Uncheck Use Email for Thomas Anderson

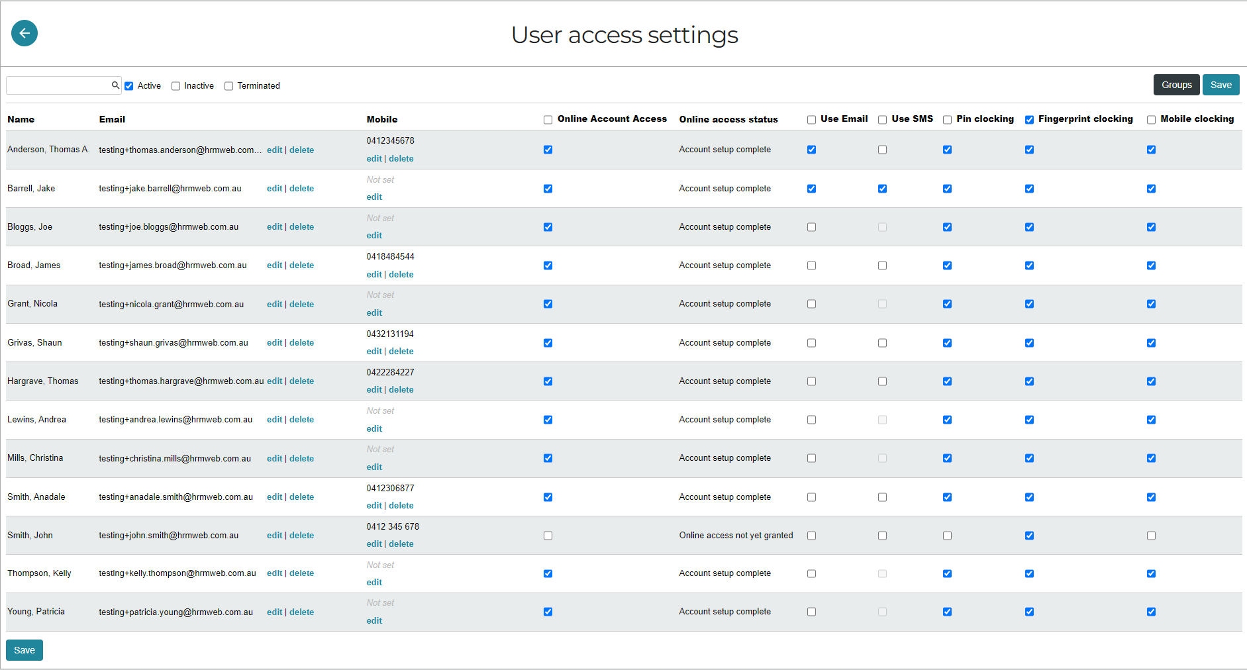[x=811, y=150]
